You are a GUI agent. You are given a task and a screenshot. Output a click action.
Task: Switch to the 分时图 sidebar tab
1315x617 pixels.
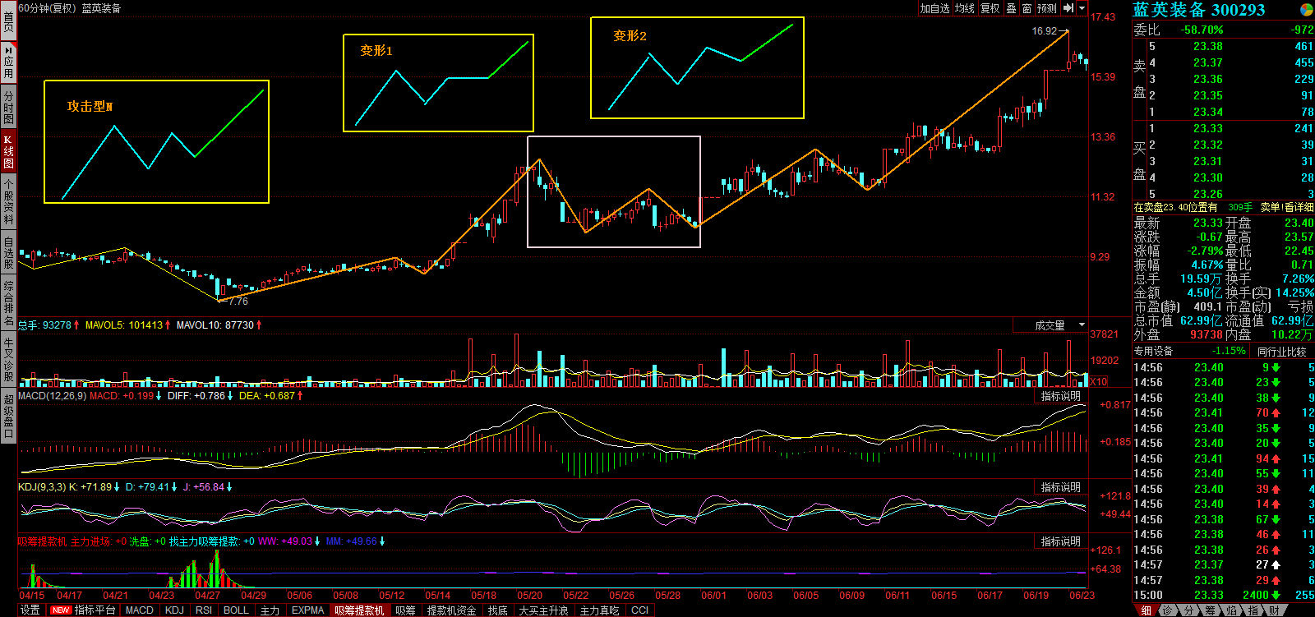tap(8, 107)
